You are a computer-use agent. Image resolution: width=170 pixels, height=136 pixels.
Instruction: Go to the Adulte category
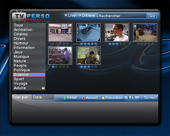pos(29,88)
